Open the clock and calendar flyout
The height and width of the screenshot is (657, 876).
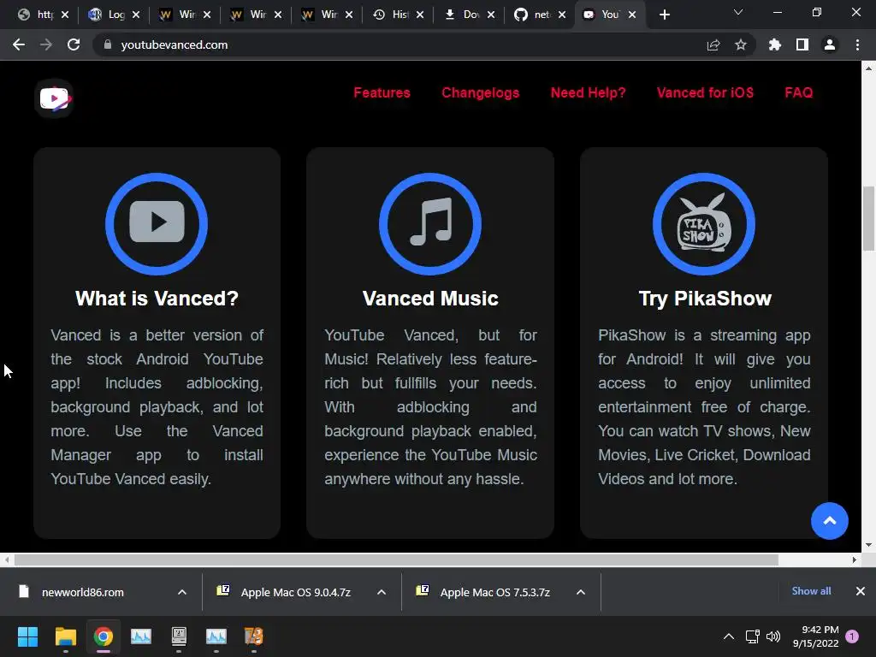[815, 636]
